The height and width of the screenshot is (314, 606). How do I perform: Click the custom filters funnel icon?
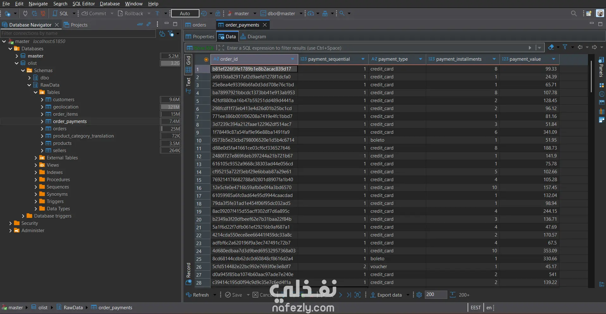click(565, 47)
